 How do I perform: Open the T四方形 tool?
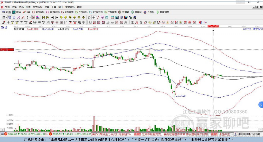(81, 12)
